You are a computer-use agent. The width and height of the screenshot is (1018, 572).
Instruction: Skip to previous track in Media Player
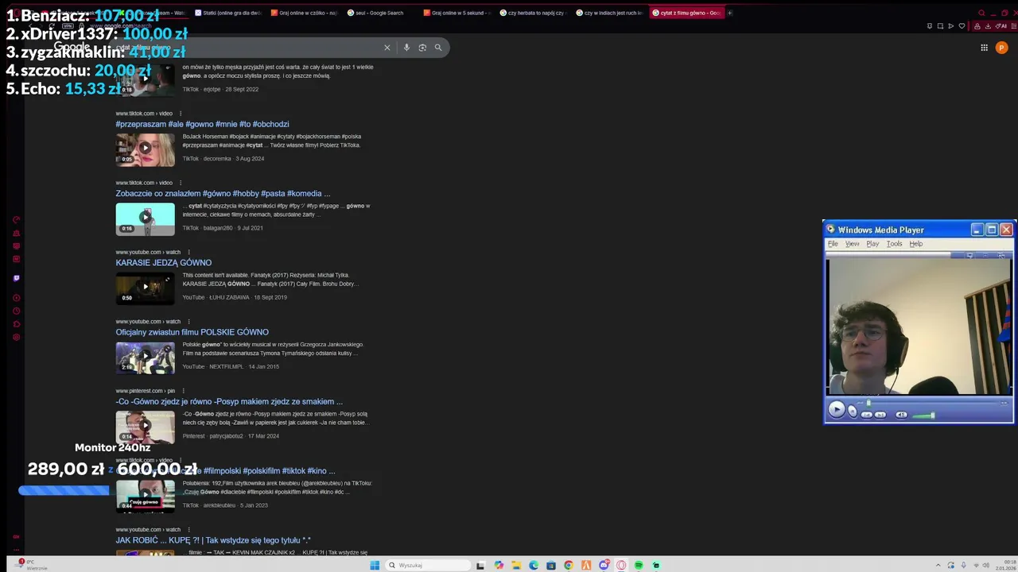click(x=867, y=415)
